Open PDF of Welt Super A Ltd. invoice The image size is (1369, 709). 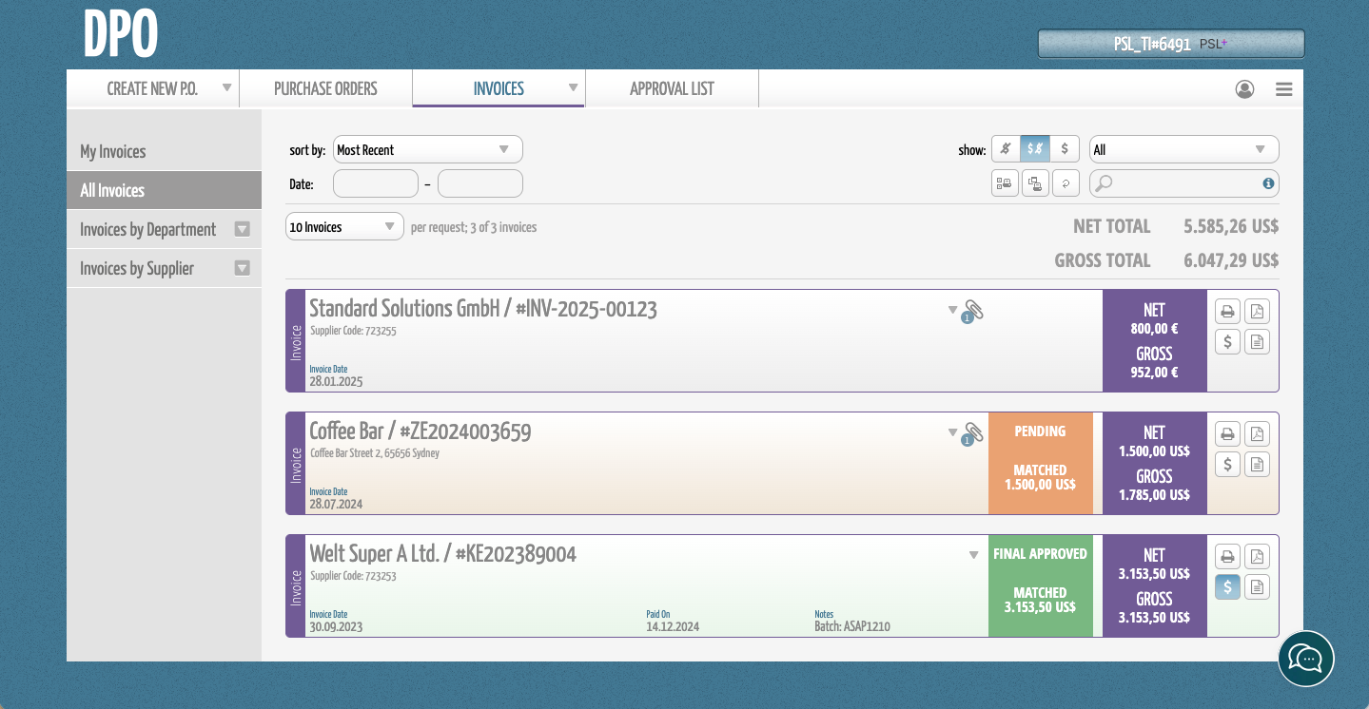point(1258,557)
